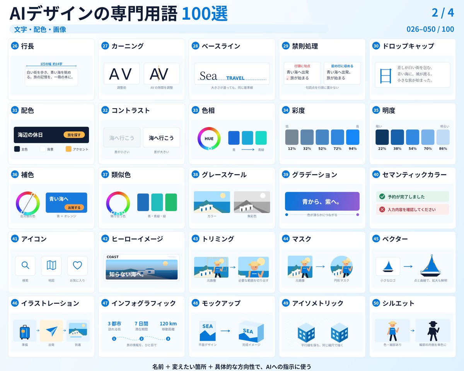Click the color wheel in the 類似色 card

(x=118, y=203)
